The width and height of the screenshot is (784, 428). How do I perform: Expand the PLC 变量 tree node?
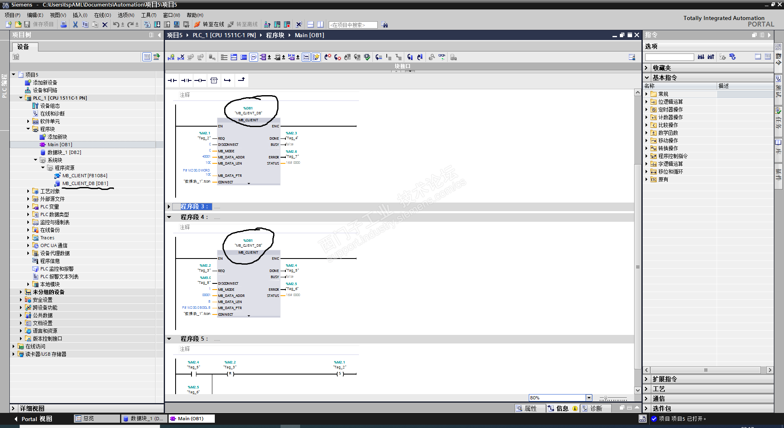28,207
